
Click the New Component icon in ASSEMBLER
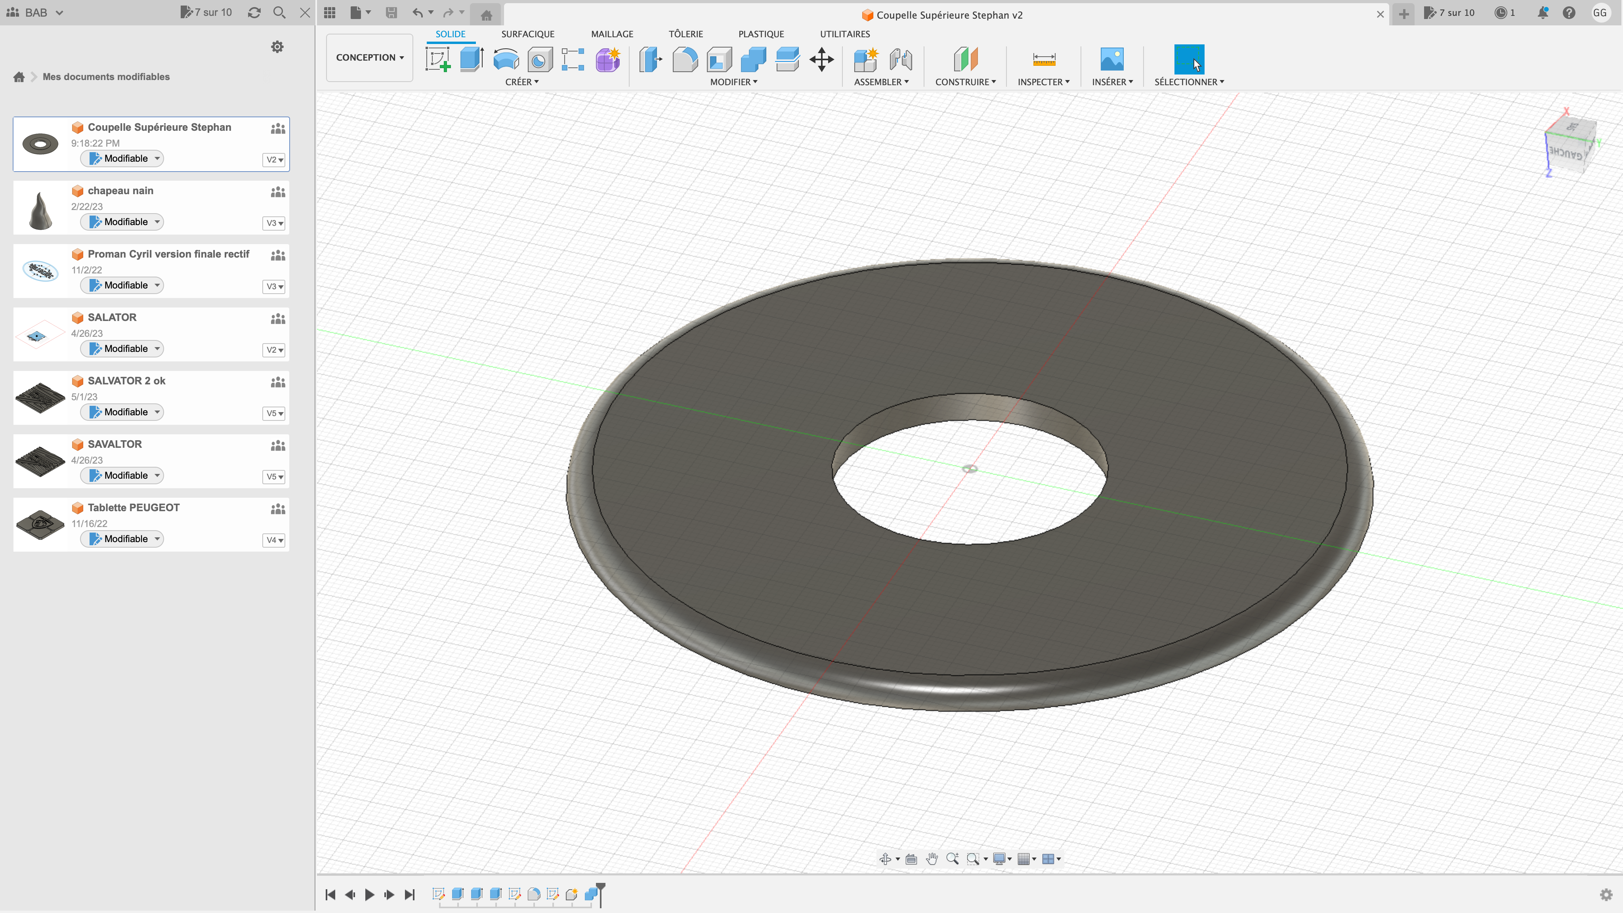coord(866,59)
